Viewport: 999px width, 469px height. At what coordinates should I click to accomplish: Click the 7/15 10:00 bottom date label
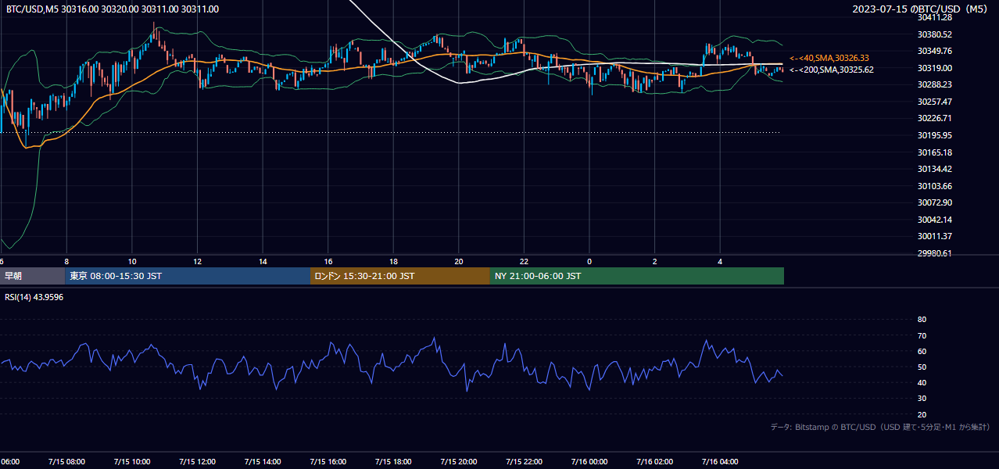tap(131, 461)
